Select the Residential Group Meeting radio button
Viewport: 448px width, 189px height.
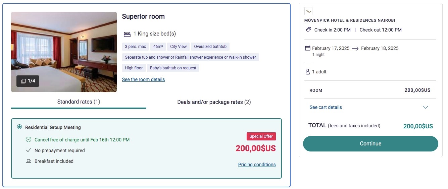19,127
